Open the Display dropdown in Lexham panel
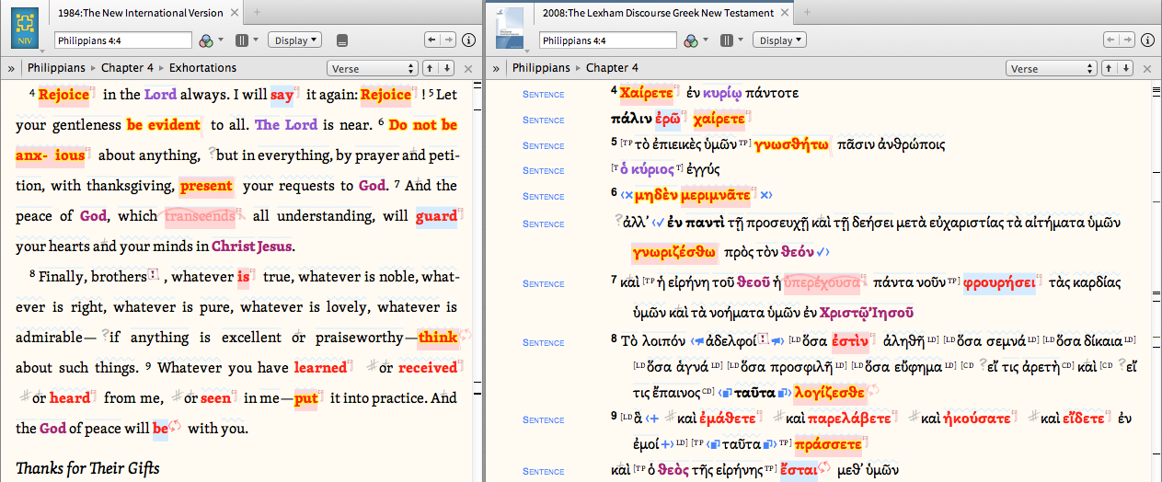The image size is (1162, 482). pyautogui.click(x=779, y=40)
